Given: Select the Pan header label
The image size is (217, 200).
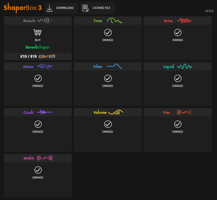Looking at the screenshot, I should [167, 112].
